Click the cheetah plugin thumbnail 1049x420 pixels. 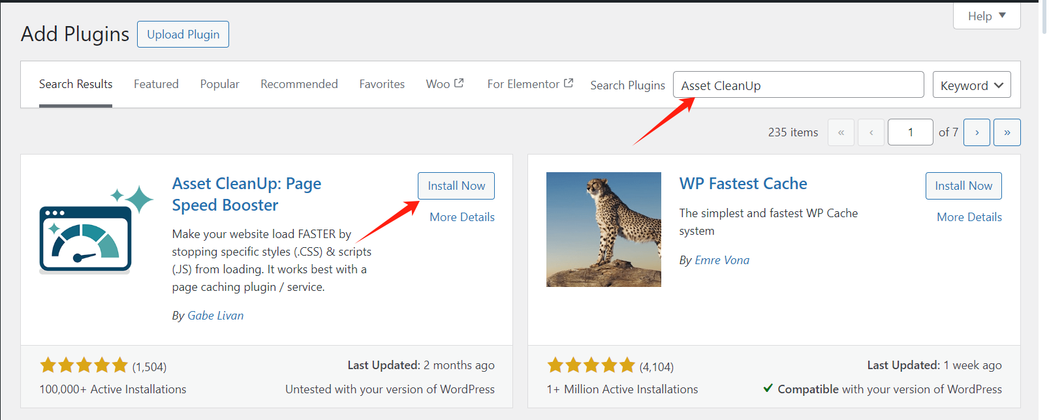(x=604, y=230)
